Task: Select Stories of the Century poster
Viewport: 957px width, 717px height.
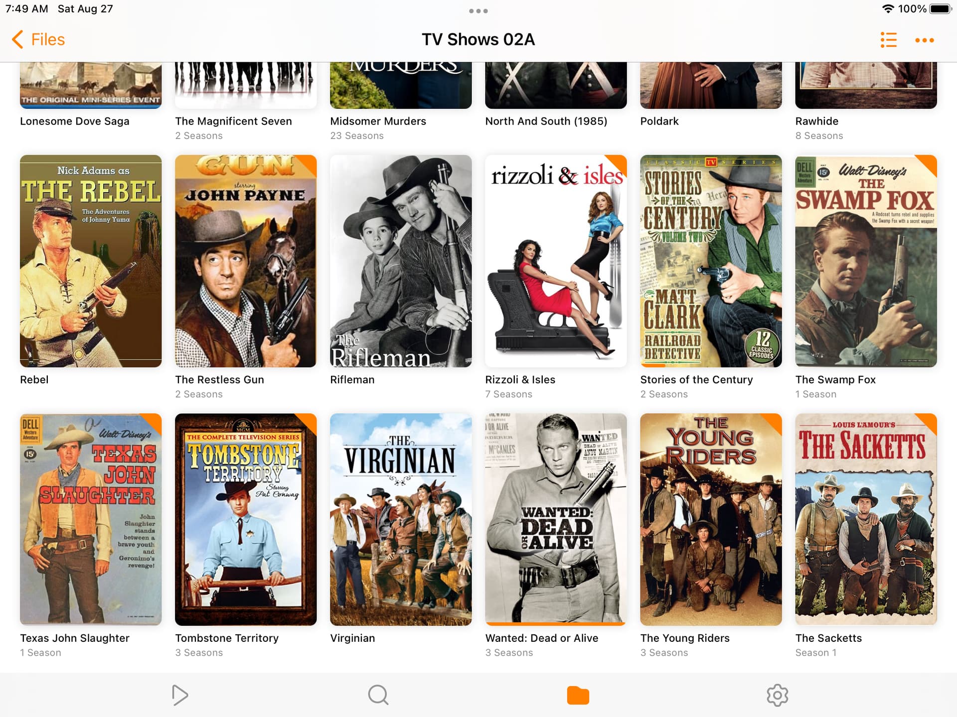Action: 711,261
